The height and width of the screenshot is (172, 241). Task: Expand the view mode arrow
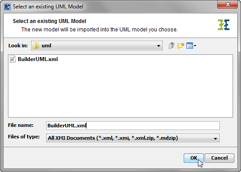click(x=195, y=46)
